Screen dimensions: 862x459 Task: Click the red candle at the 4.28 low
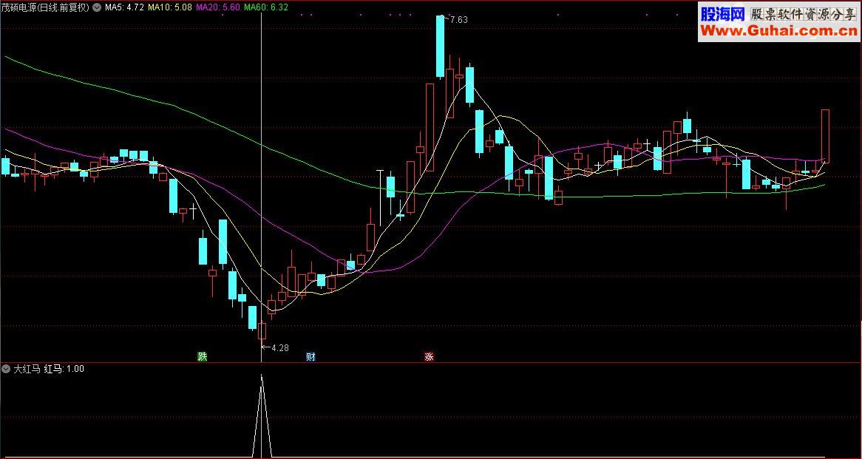coord(262,331)
